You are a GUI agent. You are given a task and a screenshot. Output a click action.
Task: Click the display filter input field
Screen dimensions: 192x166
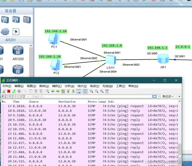(78, 97)
